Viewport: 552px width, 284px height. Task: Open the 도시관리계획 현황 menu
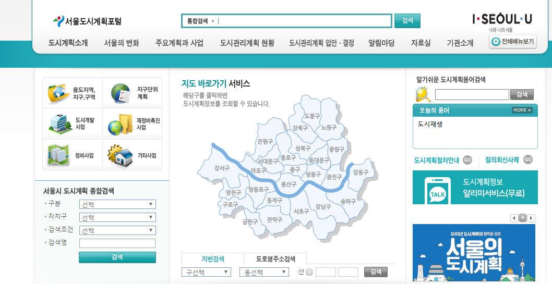(x=247, y=43)
